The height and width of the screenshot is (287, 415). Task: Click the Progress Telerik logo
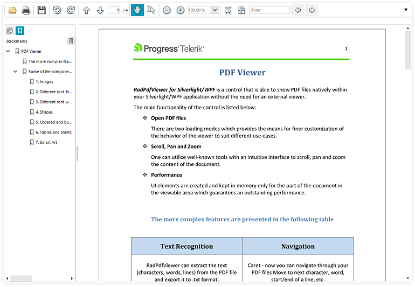point(169,48)
